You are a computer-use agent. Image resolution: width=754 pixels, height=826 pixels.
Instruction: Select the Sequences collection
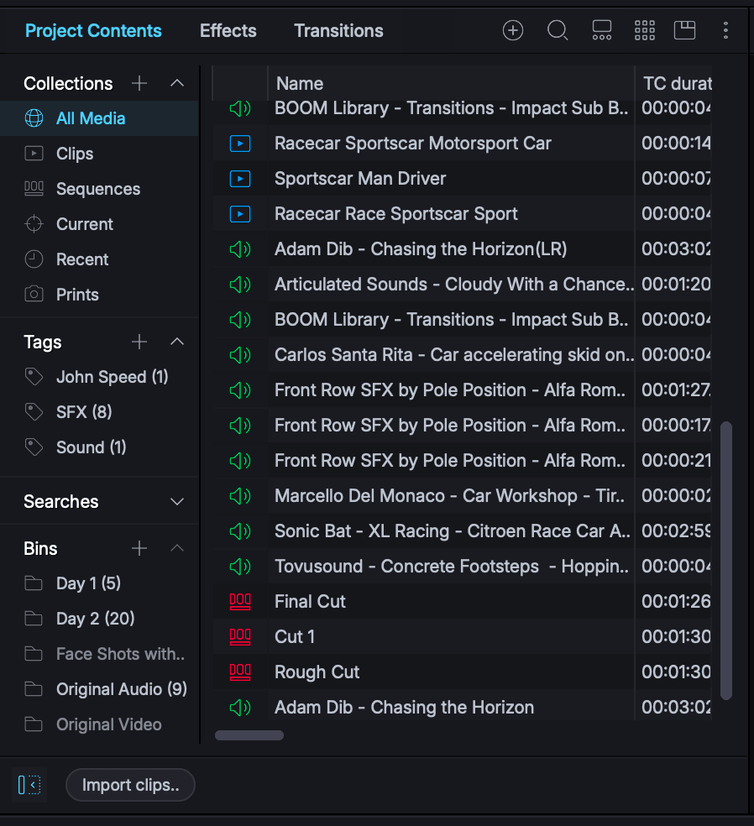point(99,189)
